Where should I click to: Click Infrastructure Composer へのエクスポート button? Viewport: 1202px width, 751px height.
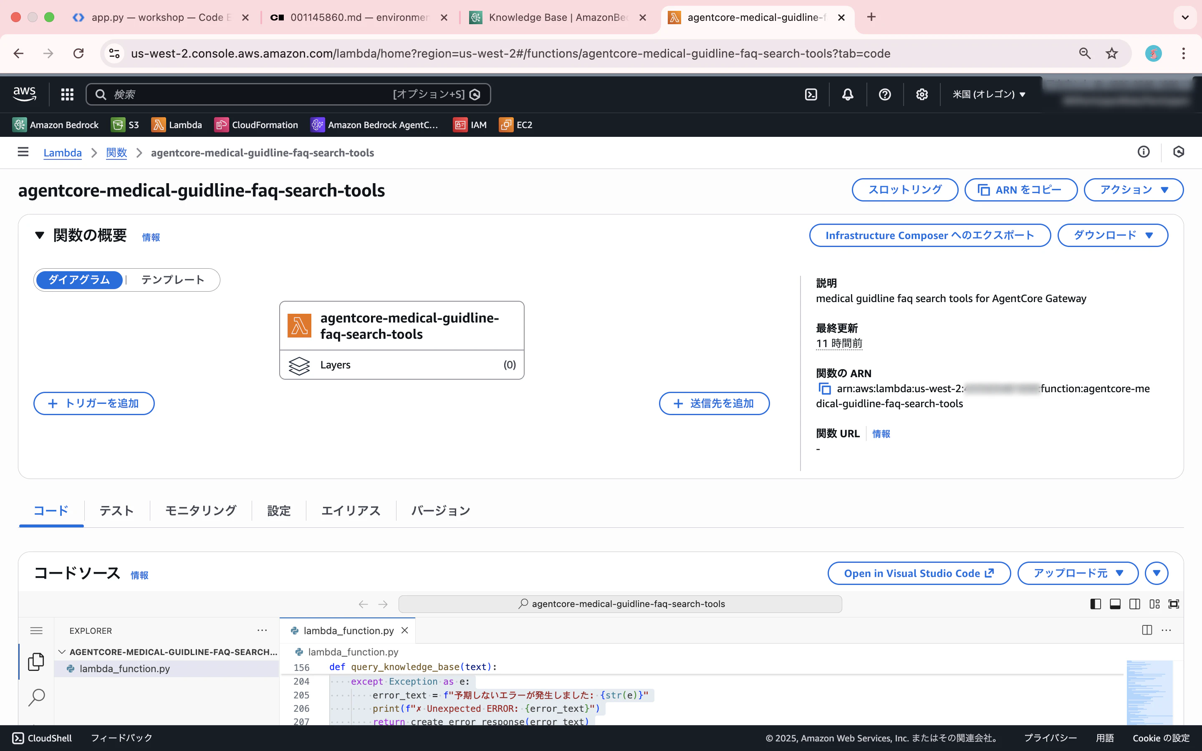point(930,235)
